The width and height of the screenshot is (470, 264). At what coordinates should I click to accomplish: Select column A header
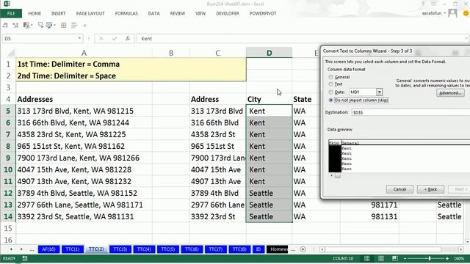[84, 53]
